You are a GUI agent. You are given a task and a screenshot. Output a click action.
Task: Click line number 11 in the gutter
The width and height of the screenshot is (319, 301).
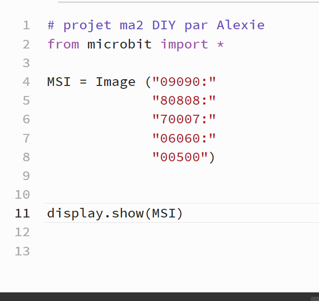pos(23,214)
